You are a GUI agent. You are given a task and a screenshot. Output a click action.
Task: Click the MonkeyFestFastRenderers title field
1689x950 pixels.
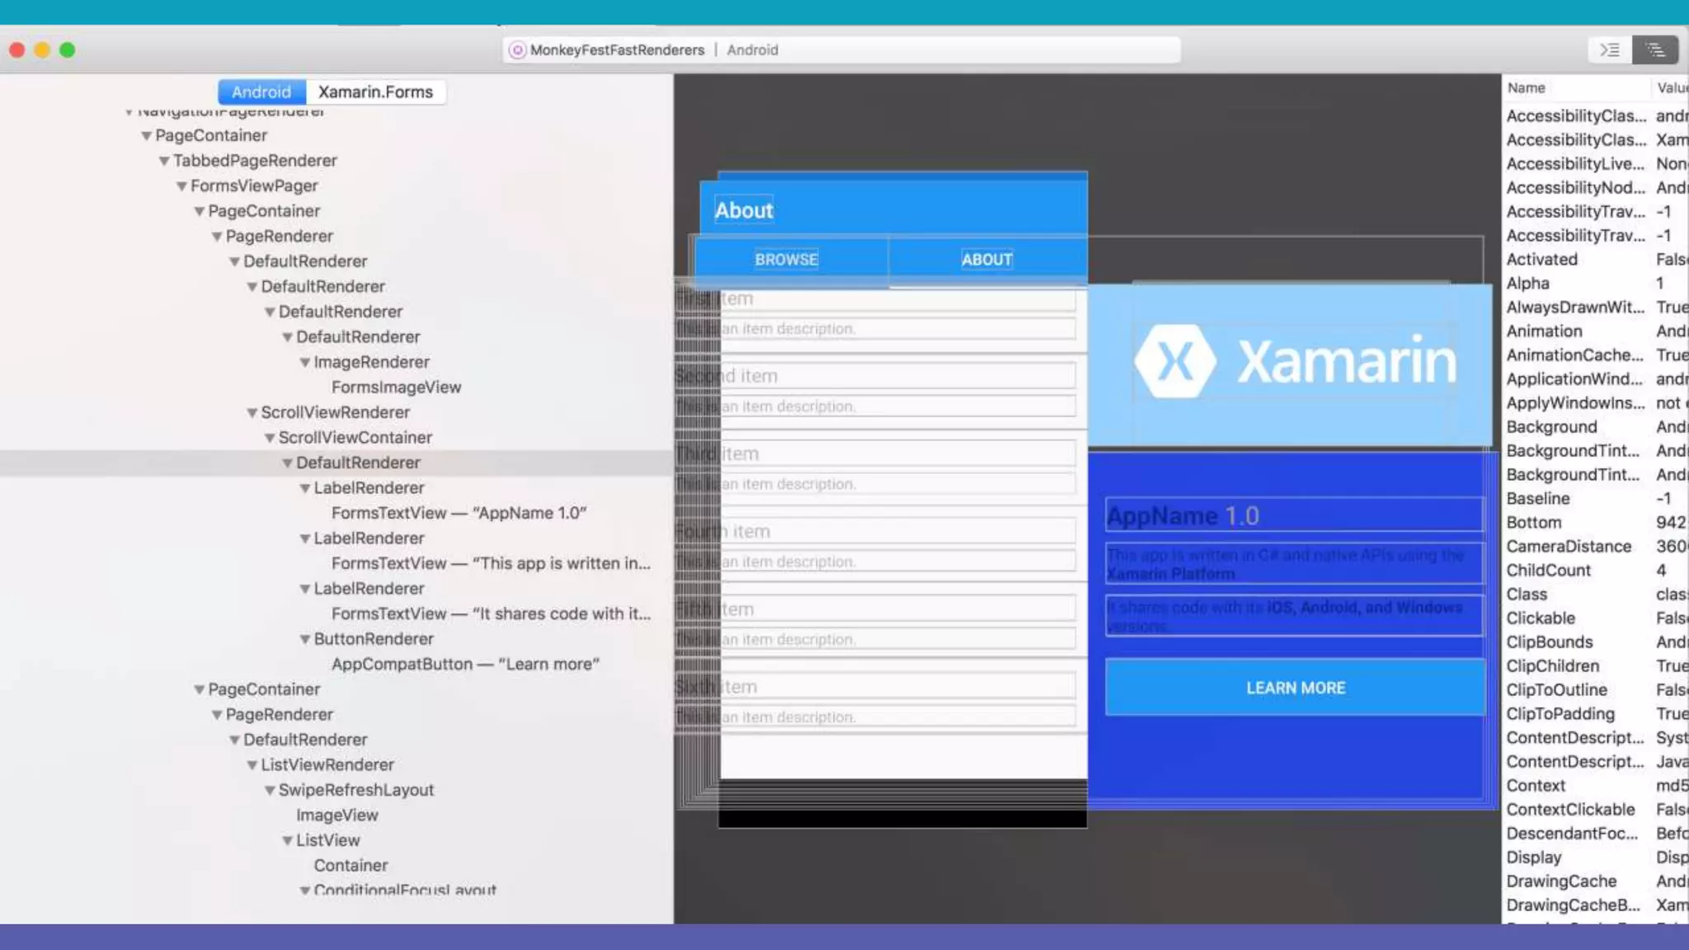pyautogui.click(x=617, y=50)
